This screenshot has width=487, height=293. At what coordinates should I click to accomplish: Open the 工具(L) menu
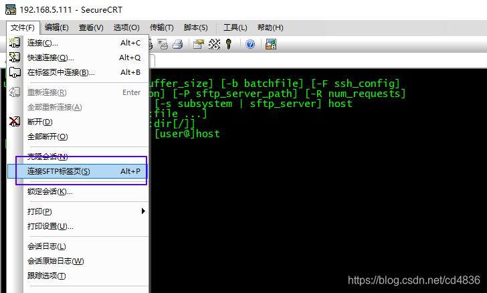pos(235,27)
